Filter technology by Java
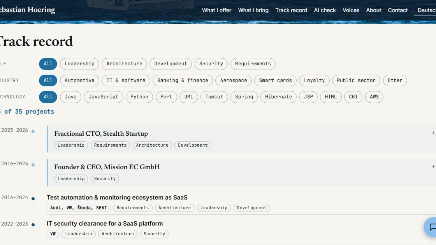 coord(70,97)
